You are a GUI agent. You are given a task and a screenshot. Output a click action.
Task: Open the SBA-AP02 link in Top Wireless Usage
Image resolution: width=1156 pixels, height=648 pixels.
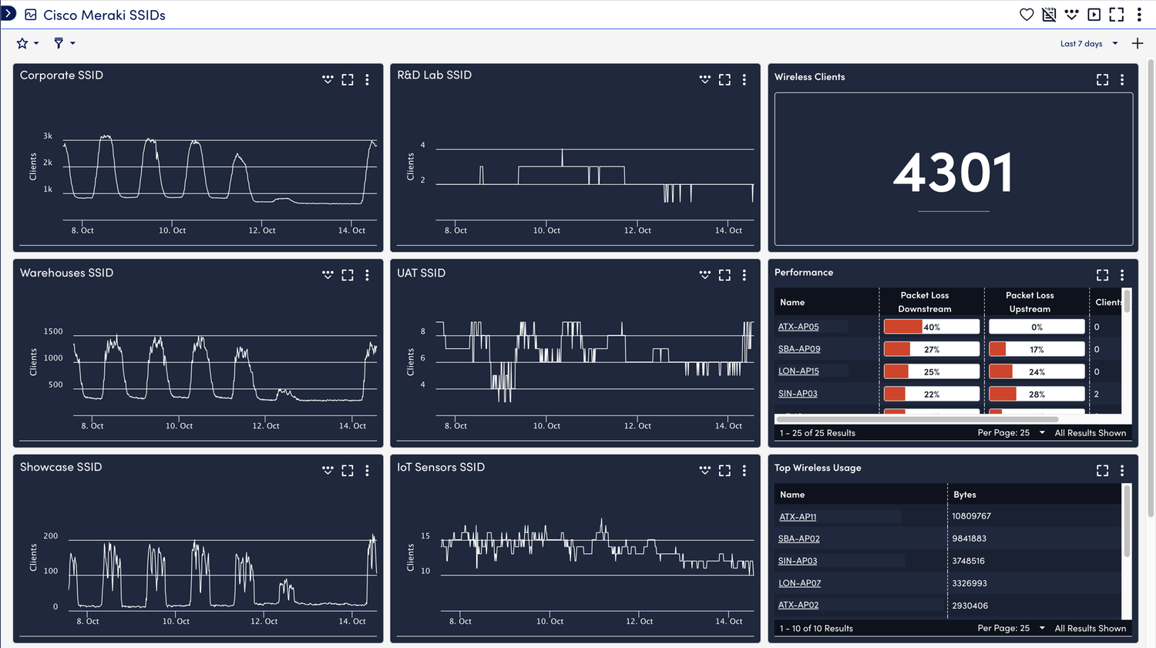click(x=798, y=538)
